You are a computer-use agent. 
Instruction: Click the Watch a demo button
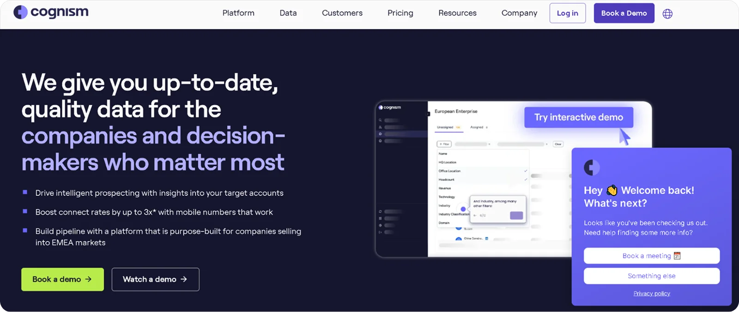pos(155,279)
